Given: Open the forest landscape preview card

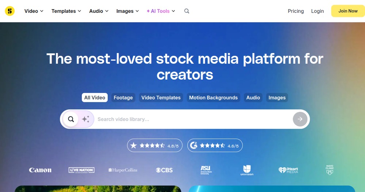Looking at the screenshot, I should click(98, 189).
